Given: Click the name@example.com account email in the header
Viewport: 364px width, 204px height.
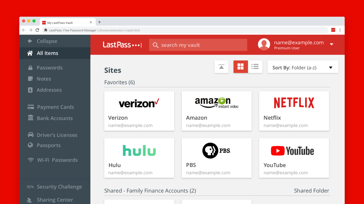Looking at the screenshot, I should 299,42.
